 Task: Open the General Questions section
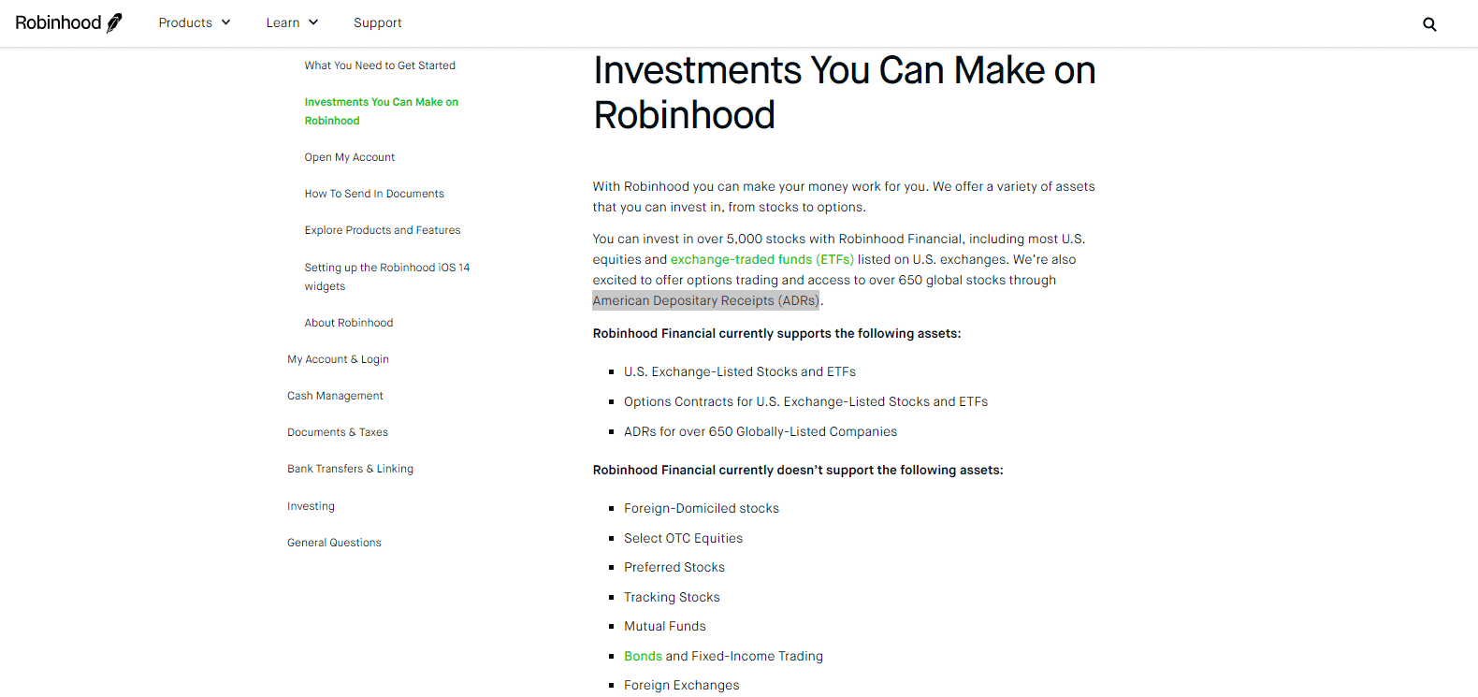pos(334,542)
